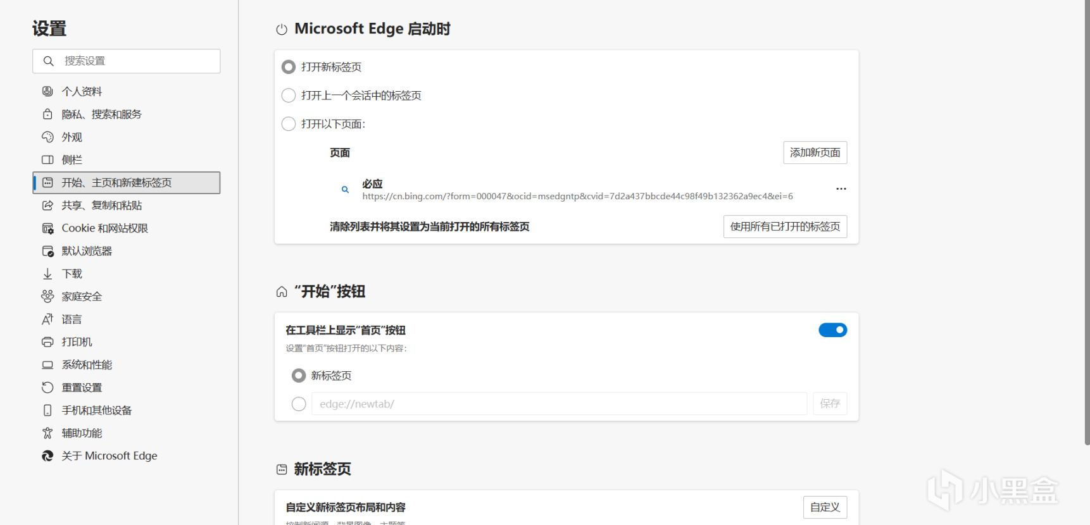Open the three-dot menu for the 必应 page
The width and height of the screenshot is (1090, 525).
[841, 188]
